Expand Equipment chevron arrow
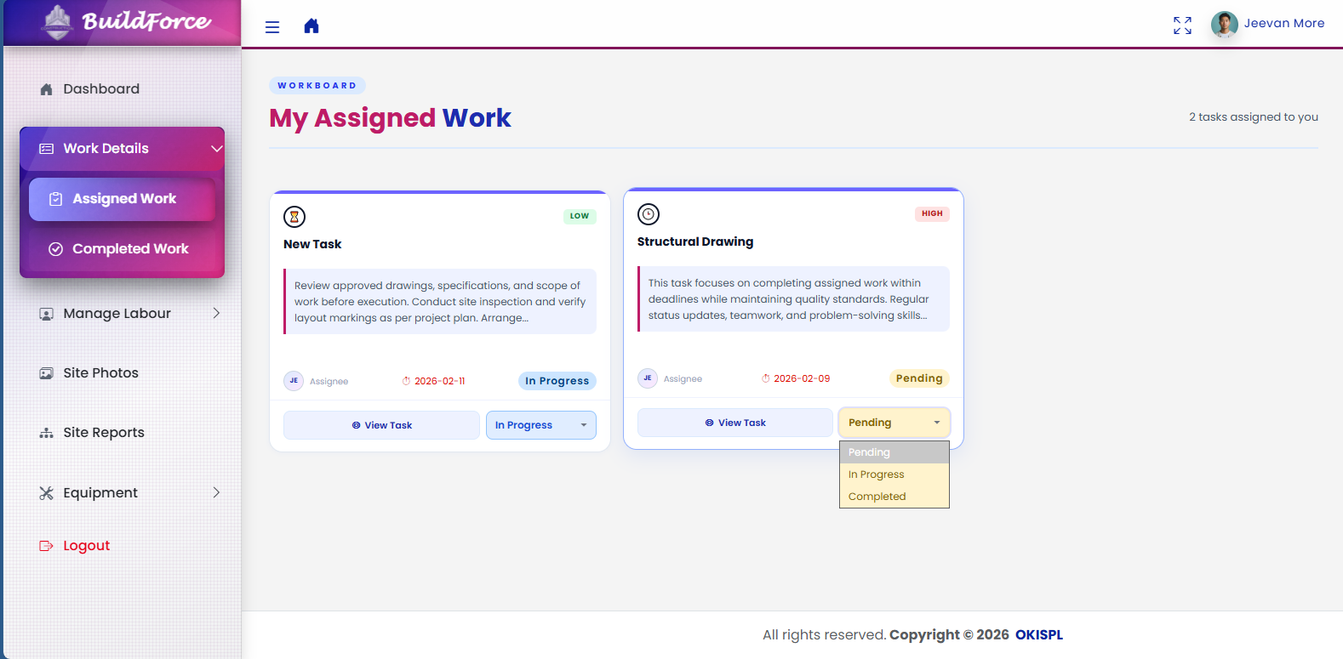Image resolution: width=1343 pixels, height=659 pixels. point(216,493)
